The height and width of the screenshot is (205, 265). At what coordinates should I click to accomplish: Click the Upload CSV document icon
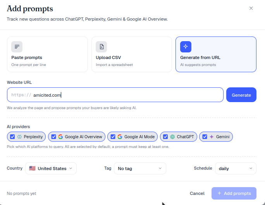tap(102, 47)
